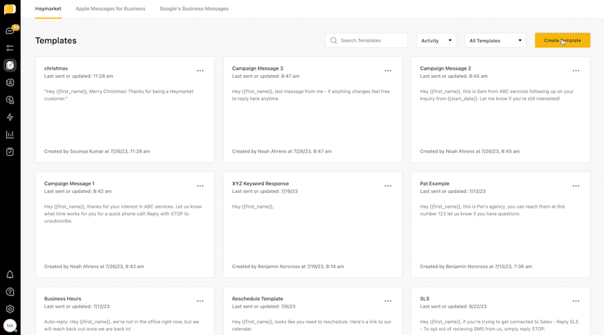
Task: Click 'Created by Benjamin Norcross at 7/19/23' line
Action: tap(288, 266)
